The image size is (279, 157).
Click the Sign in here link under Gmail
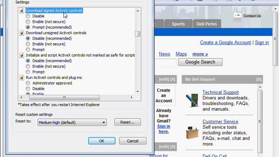click(x=164, y=129)
